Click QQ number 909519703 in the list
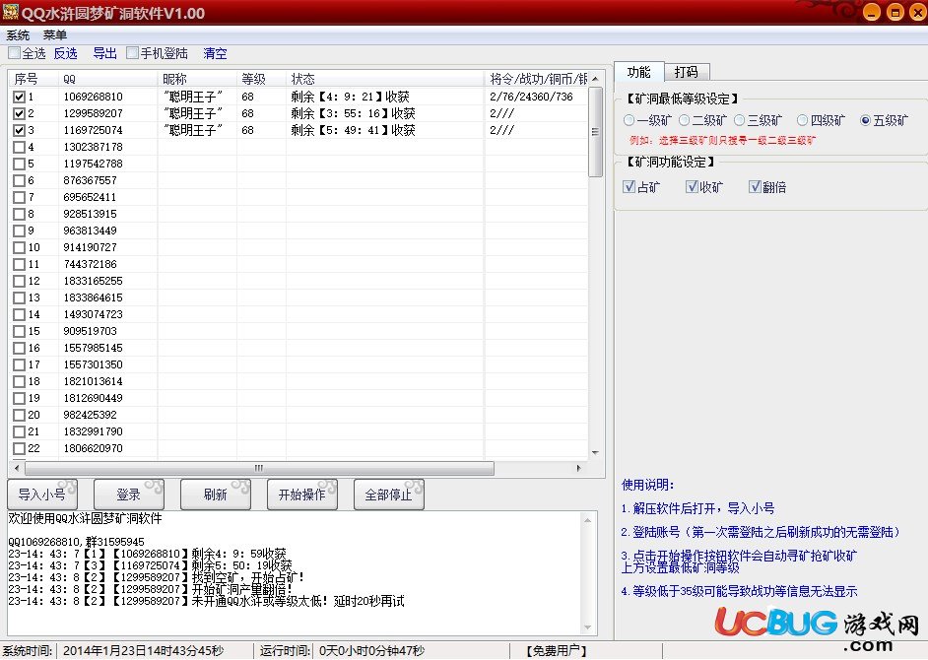This screenshot has width=928, height=660. [90, 331]
